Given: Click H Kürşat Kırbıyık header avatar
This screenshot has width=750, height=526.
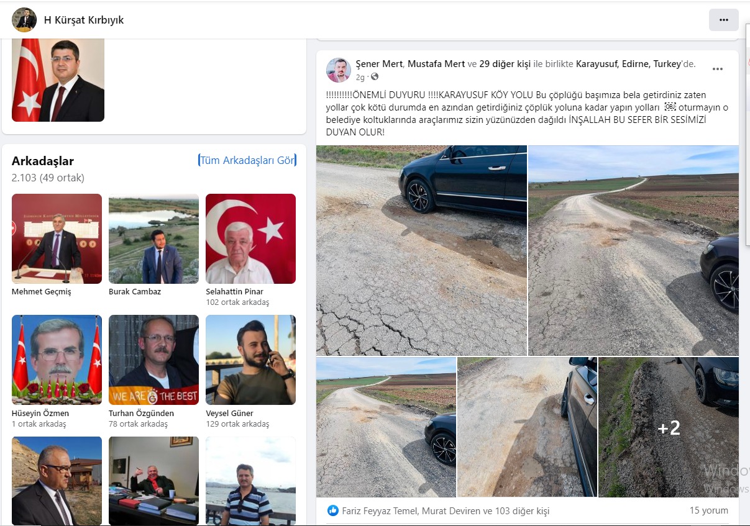Looking at the screenshot, I should pos(24,20).
